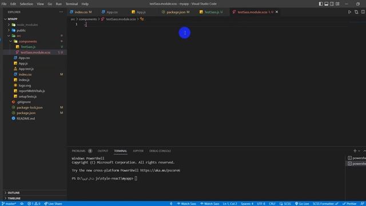The width and height of the screenshot is (366, 206).
Task: Click Ln 1, Col 2 cursor position
Action: point(230,204)
